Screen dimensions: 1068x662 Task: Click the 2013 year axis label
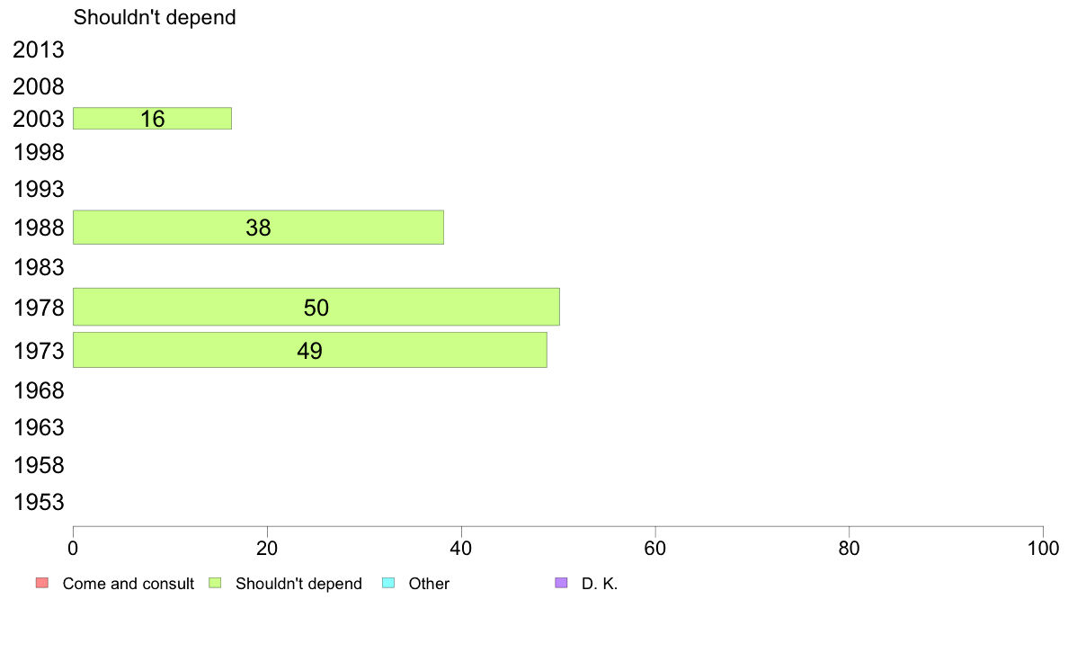[38, 49]
